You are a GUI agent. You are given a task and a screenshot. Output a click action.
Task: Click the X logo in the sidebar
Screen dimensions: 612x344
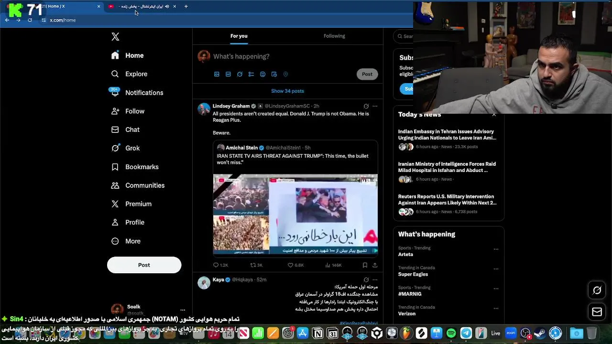(115, 37)
